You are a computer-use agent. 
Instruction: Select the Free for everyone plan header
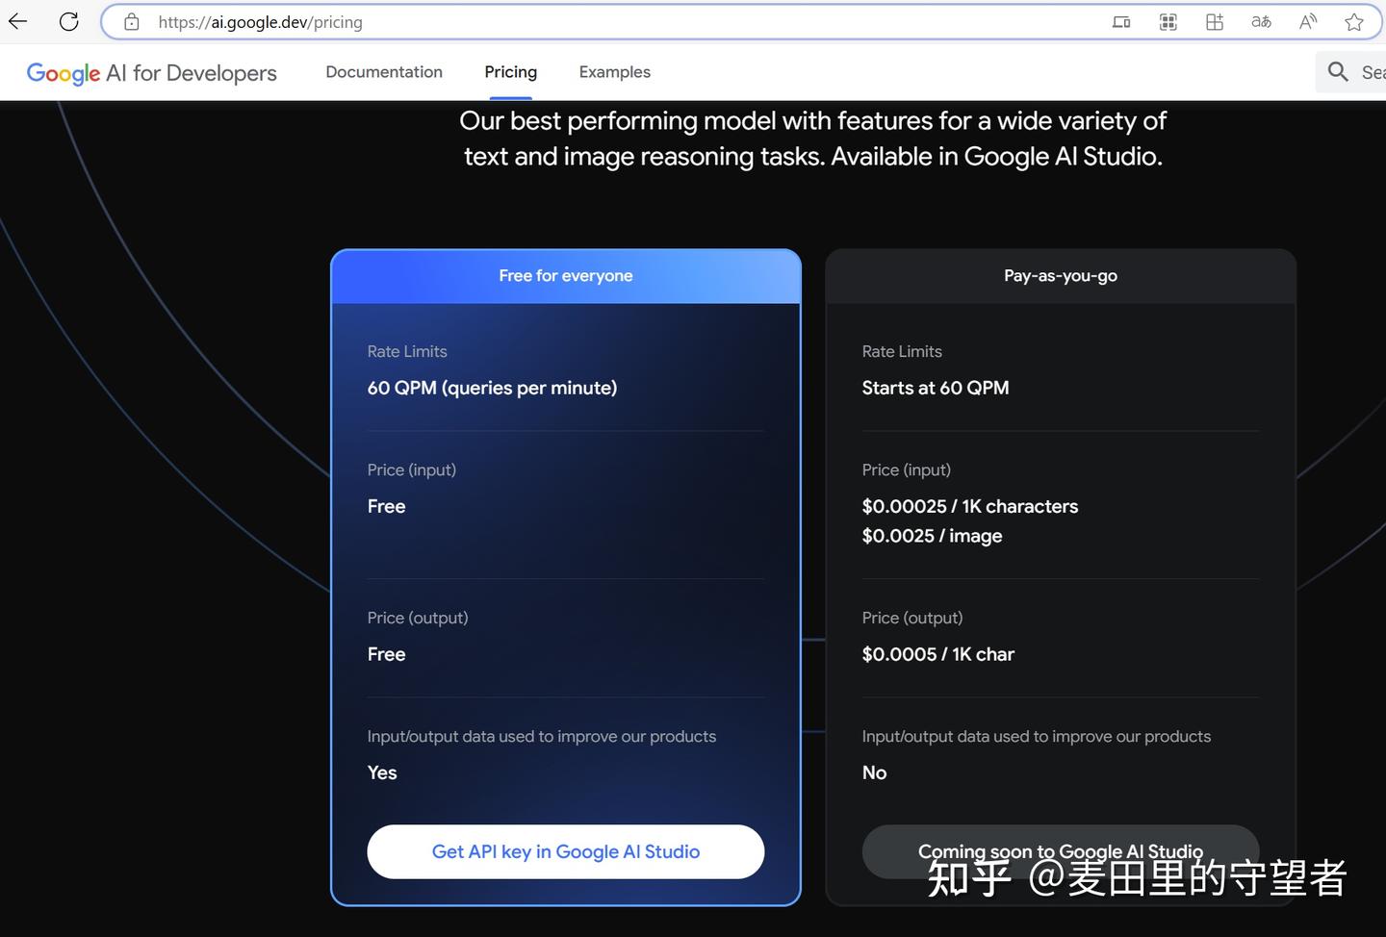point(566,276)
